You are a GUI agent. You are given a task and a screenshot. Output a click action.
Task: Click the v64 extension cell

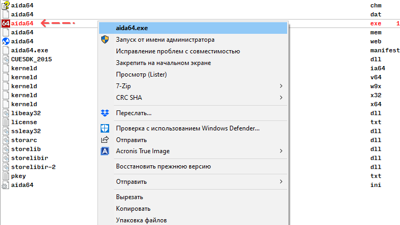pyautogui.click(x=376, y=77)
